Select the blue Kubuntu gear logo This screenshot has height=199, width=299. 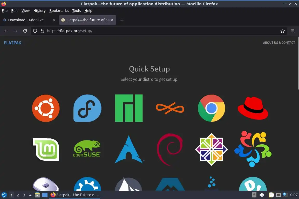tap(87, 184)
